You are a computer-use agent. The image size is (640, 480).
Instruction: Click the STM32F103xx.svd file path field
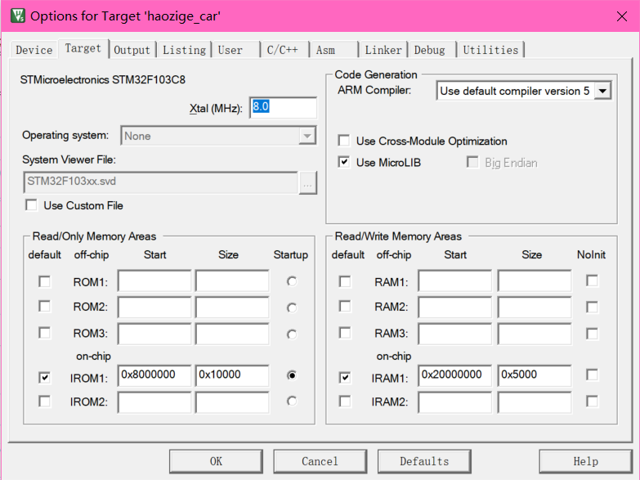tap(161, 182)
